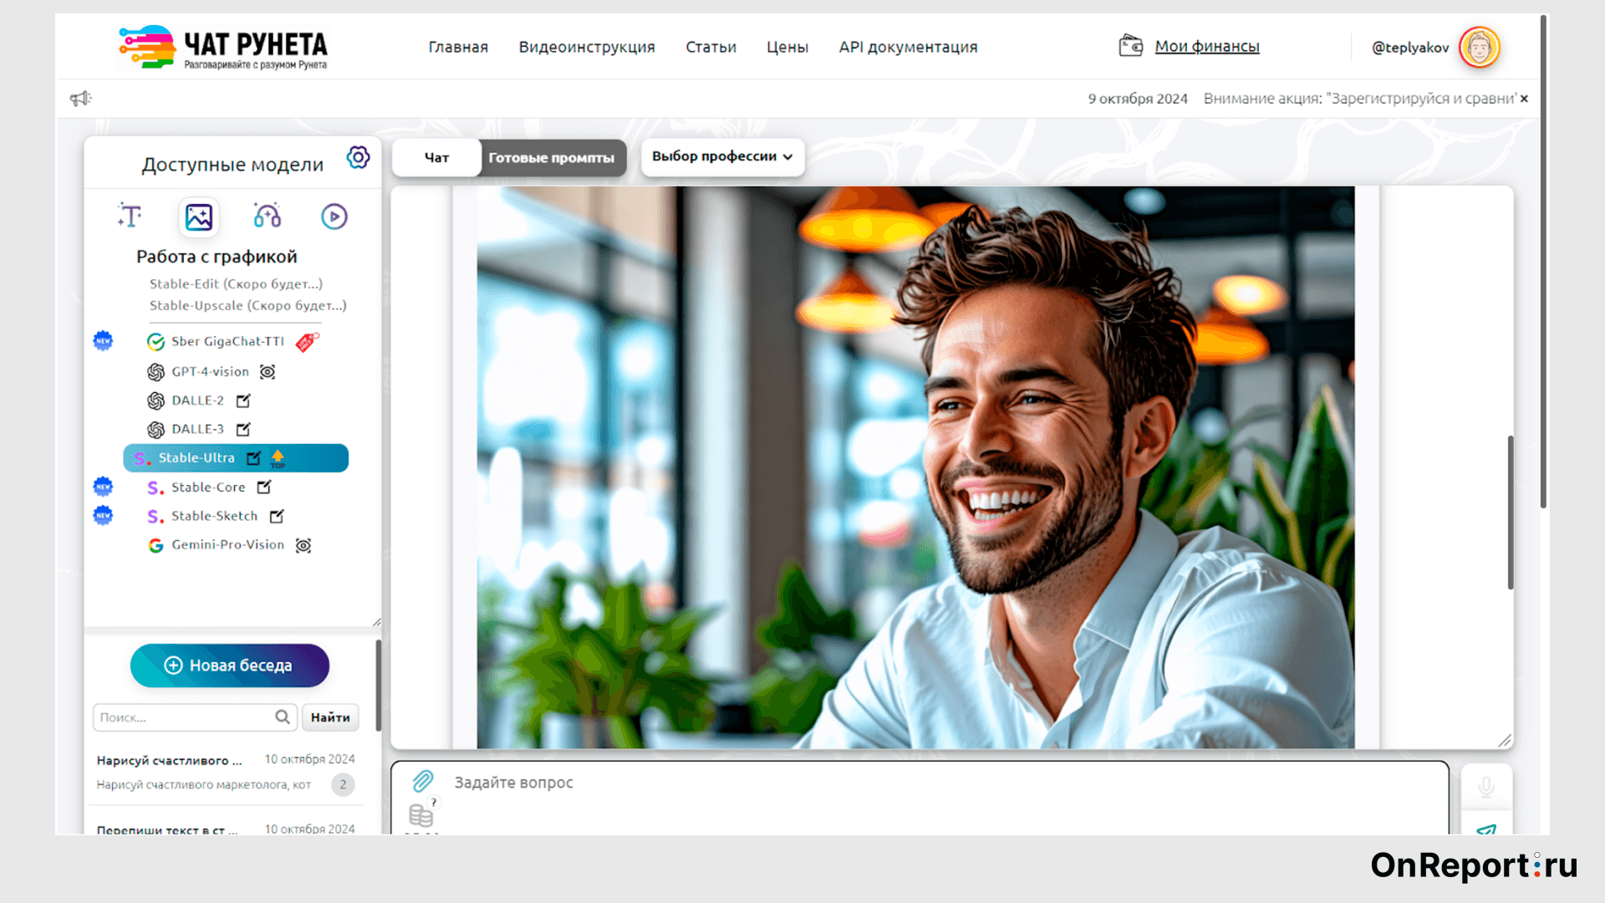The image size is (1605, 903).
Task: Open the Главная menu item
Action: click(x=458, y=47)
